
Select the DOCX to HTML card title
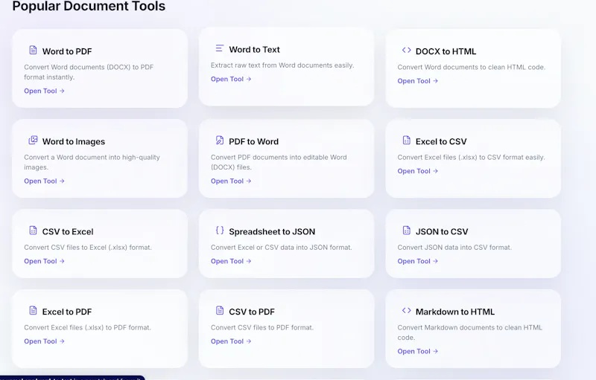[446, 51]
